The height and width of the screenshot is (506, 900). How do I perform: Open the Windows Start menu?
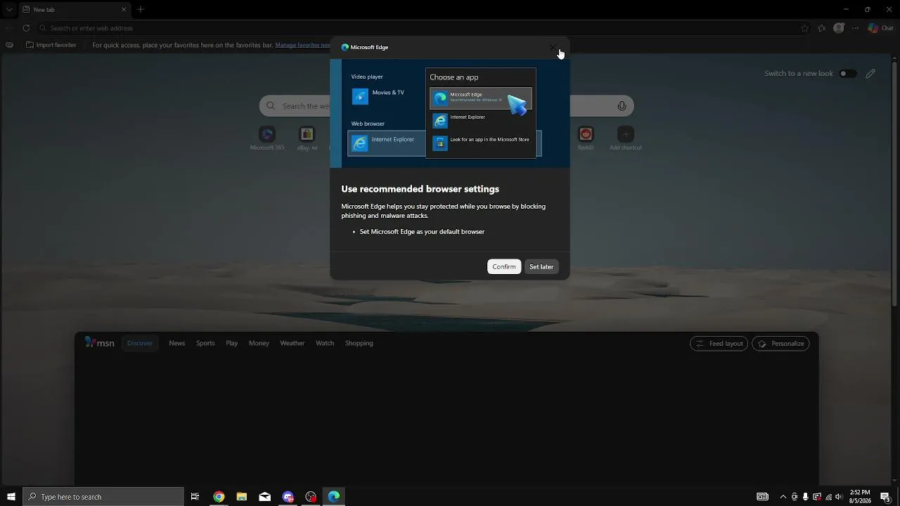click(x=11, y=497)
